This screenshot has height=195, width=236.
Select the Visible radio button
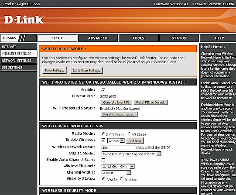(x=103, y=179)
